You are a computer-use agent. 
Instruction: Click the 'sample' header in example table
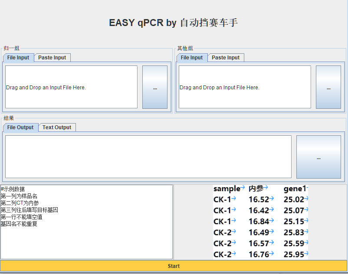coord(227,189)
